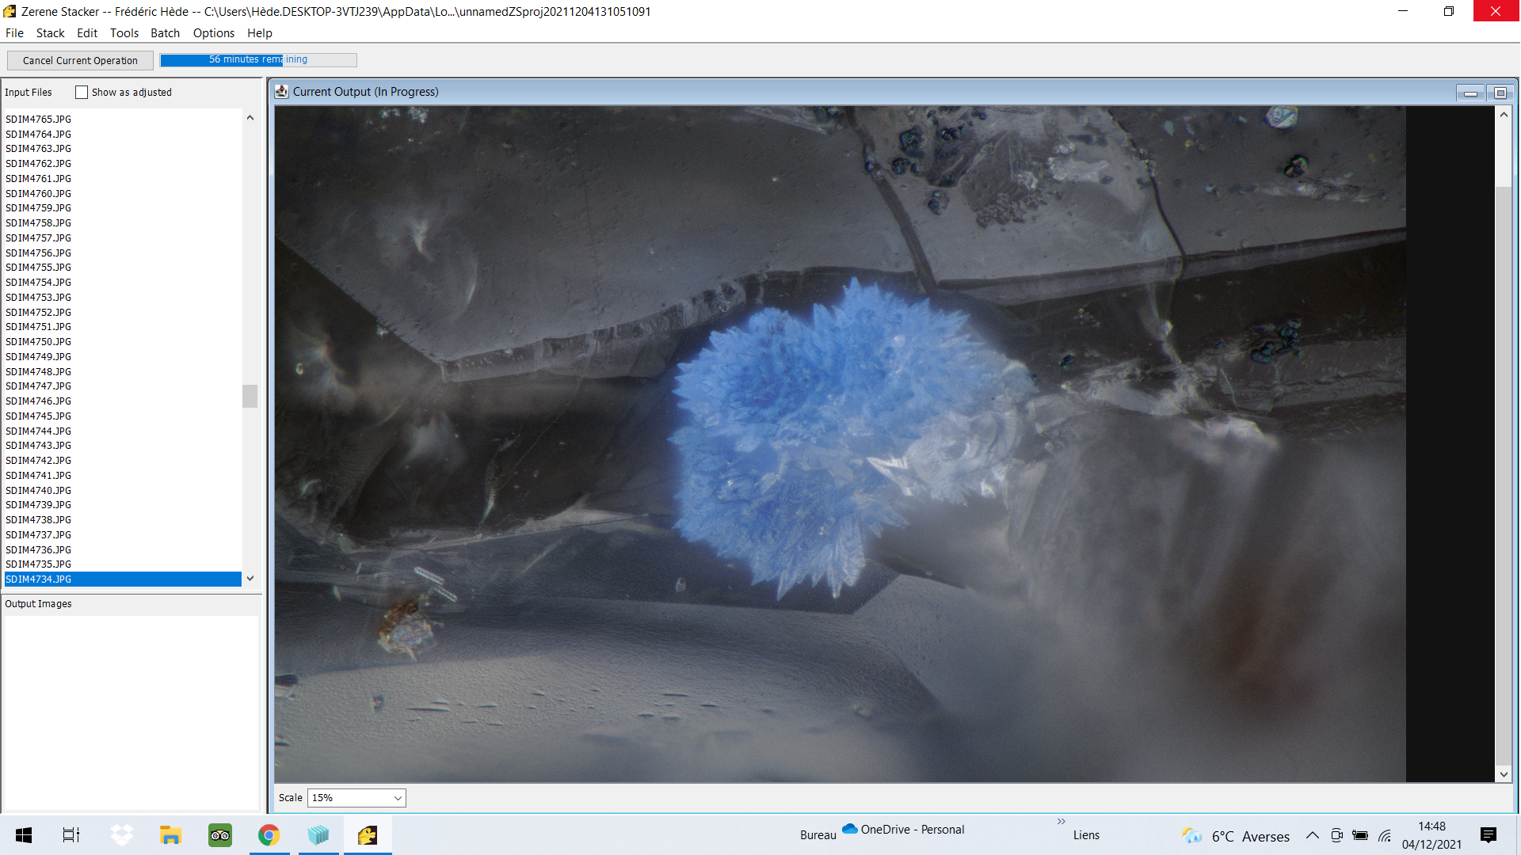The image size is (1521, 855).
Task: Open the Stack menu
Action: [50, 33]
